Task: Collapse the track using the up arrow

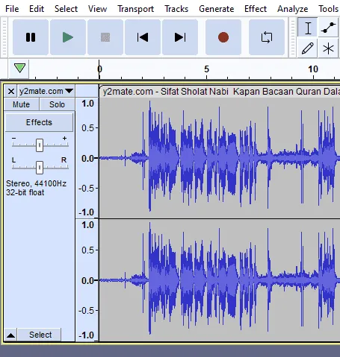Action: (x=10, y=335)
